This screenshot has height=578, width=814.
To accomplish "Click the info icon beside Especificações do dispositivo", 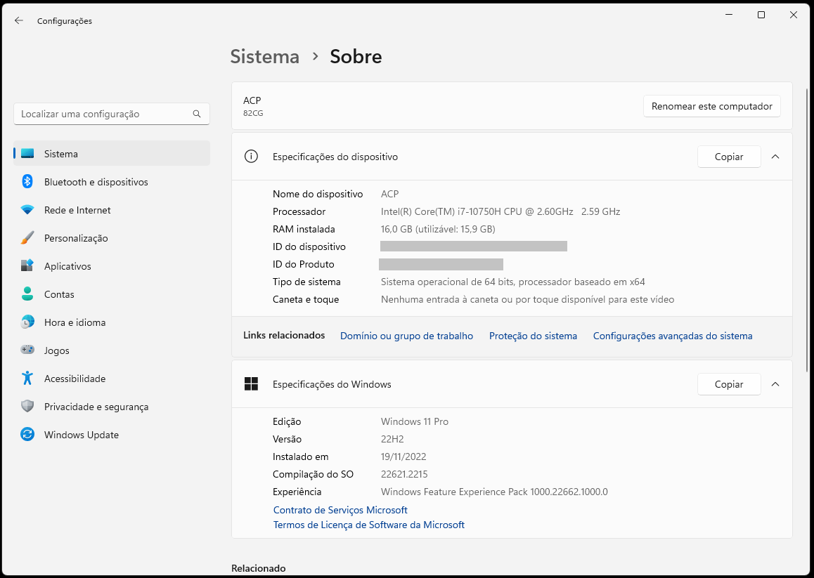I will coord(251,156).
